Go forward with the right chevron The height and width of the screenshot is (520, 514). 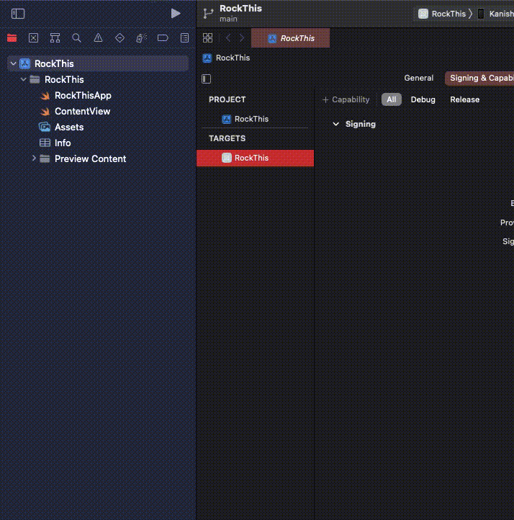(242, 37)
